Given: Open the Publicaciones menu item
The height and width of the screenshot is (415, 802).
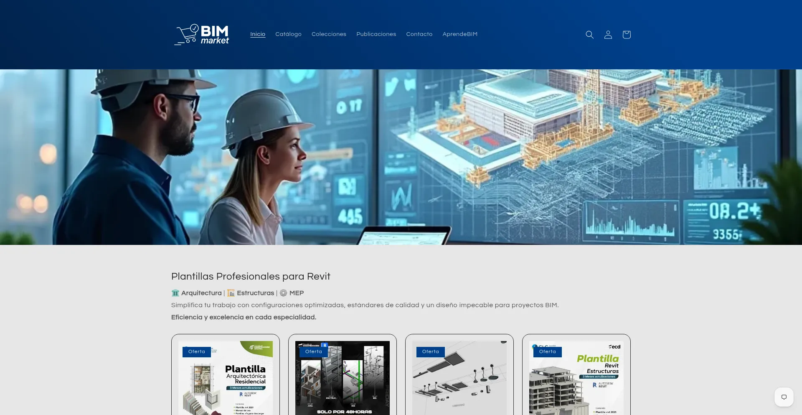Looking at the screenshot, I should [x=376, y=34].
